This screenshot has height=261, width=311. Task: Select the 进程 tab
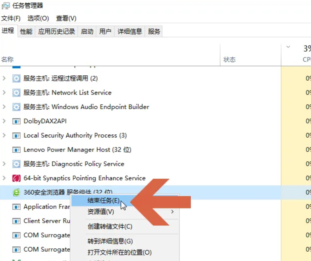[8, 31]
